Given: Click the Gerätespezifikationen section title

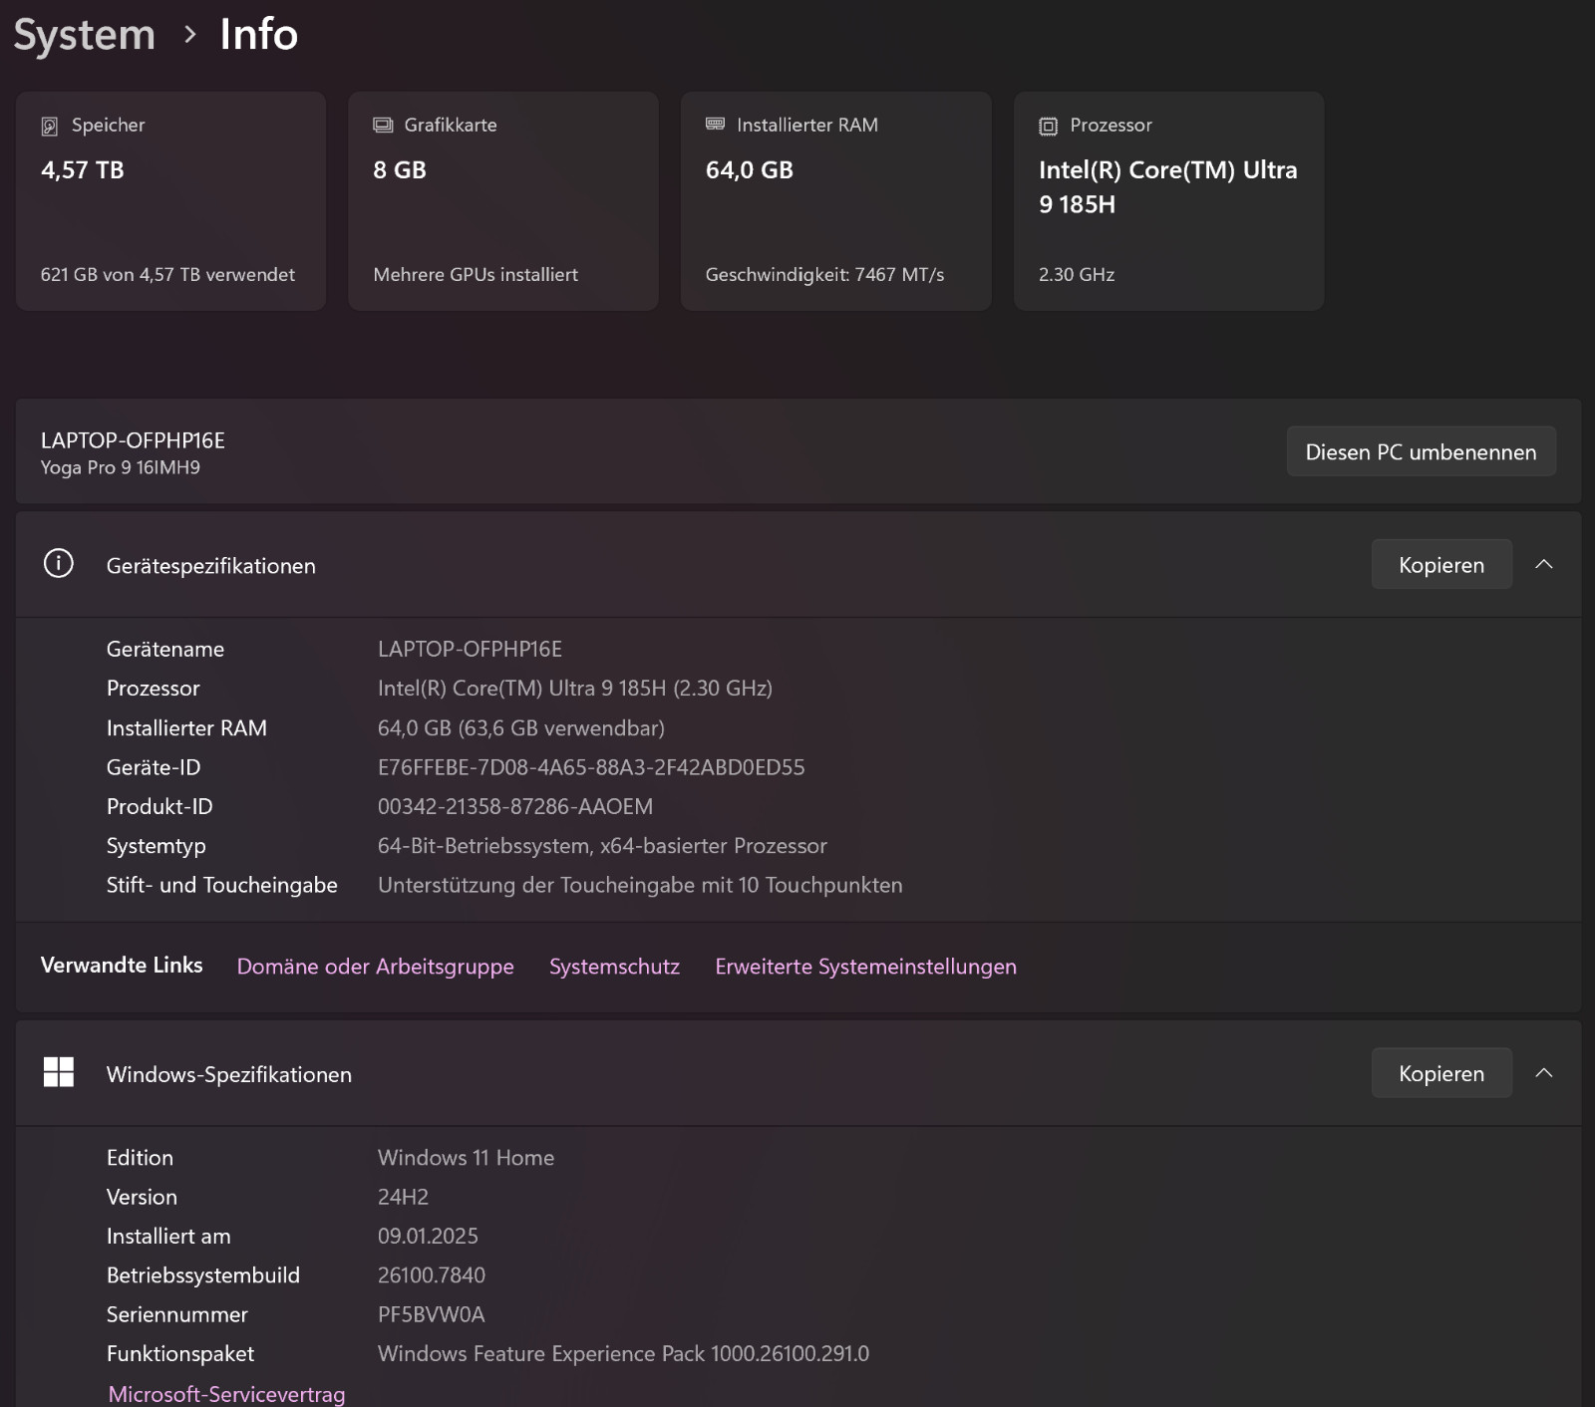Looking at the screenshot, I should click(211, 565).
